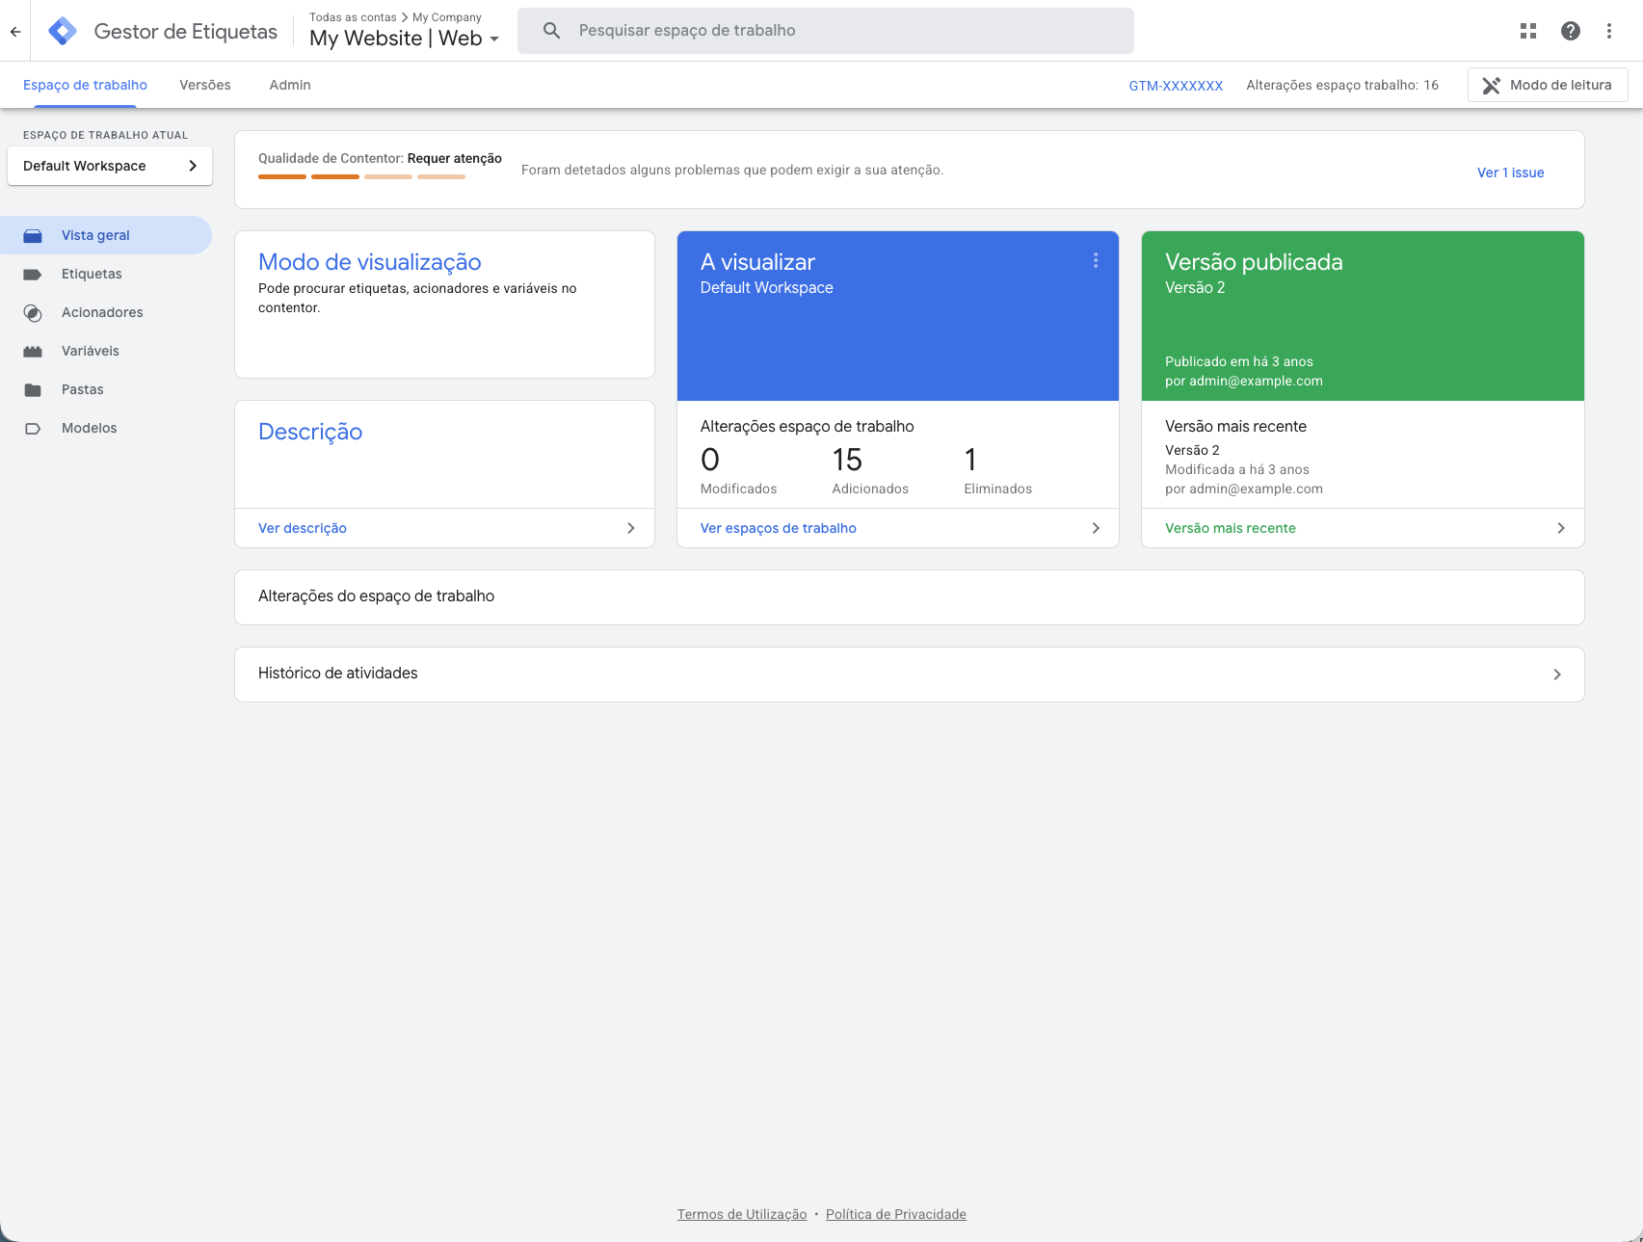
Task: Switch to the Espaço de trabalho tab
Action: (x=85, y=85)
